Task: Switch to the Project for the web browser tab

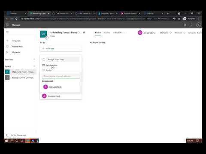Action: click(108, 14)
